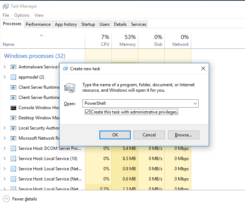The image size is (245, 207).
Task: Click the Service Host: DCOM Server gear icon
Action: (x=13, y=148)
